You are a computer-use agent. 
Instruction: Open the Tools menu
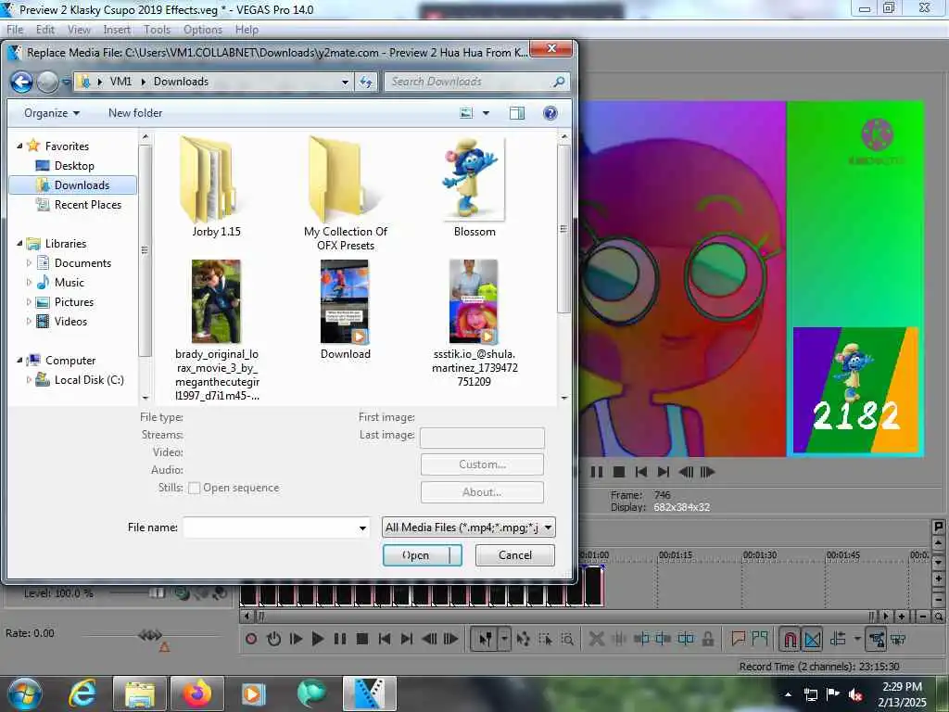pos(157,30)
